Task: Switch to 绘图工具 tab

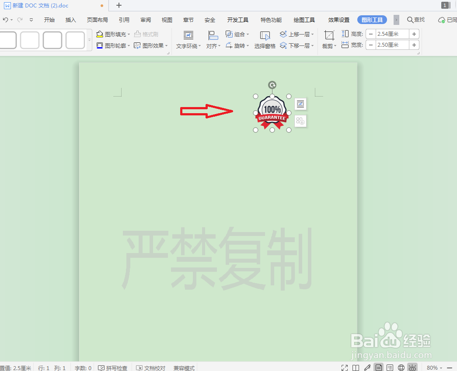Action: pyautogui.click(x=304, y=20)
